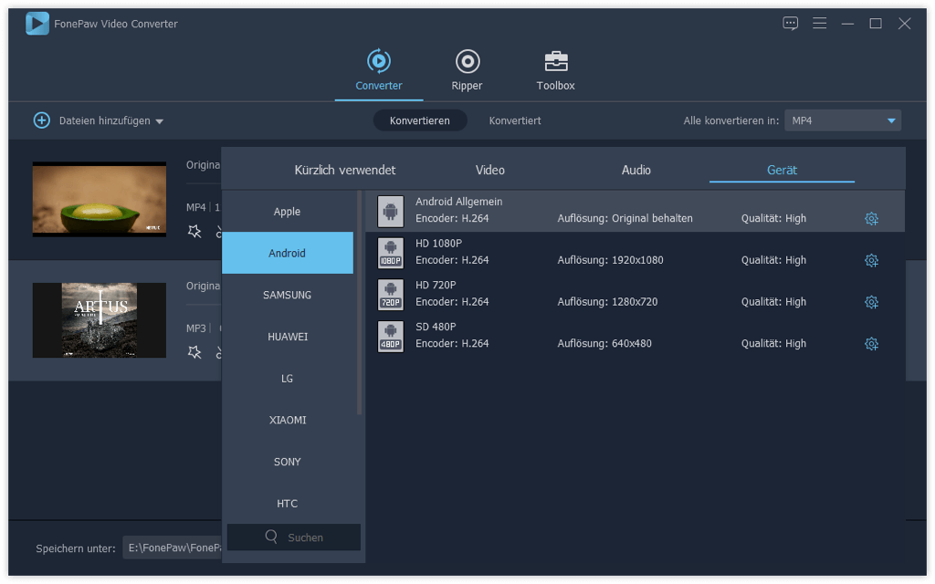The height and width of the screenshot is (584, 935).
Task: Expand the Dateien hinzufügen dropdown arrow
Action: (x=159, y=121)
